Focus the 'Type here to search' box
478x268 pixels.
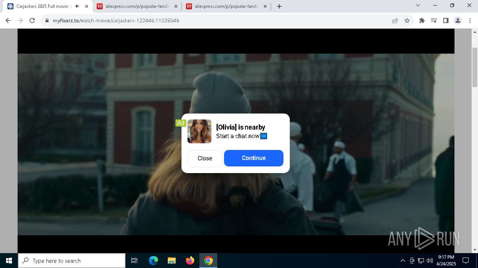[x=72, y=261]
